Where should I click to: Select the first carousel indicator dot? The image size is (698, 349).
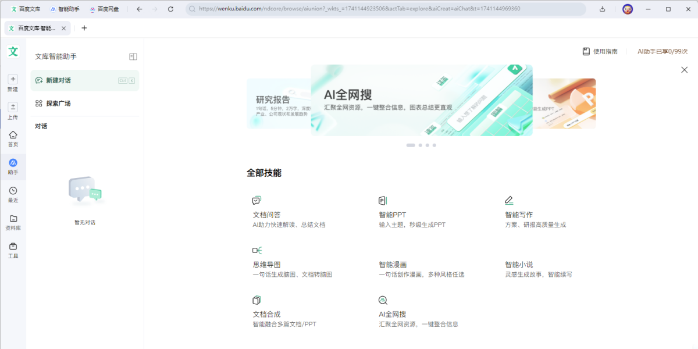pyautogui.click(x=411, y=145)
